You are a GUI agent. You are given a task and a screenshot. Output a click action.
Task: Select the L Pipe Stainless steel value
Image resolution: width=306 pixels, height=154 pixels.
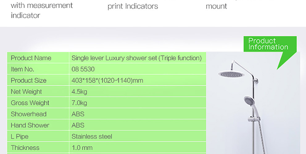[x=92, y=136]
